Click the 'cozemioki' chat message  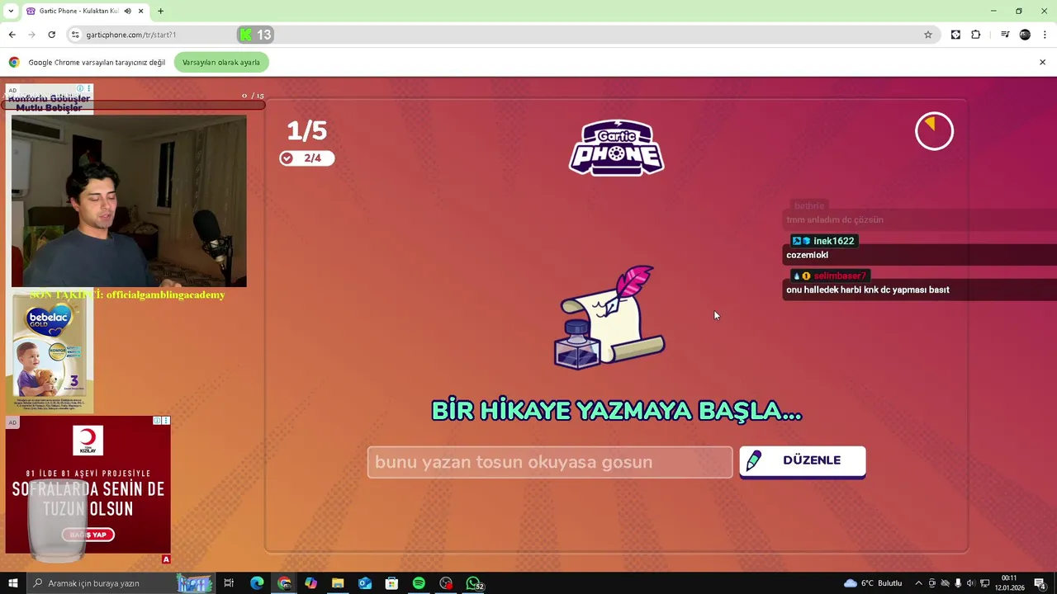point(807,255)
